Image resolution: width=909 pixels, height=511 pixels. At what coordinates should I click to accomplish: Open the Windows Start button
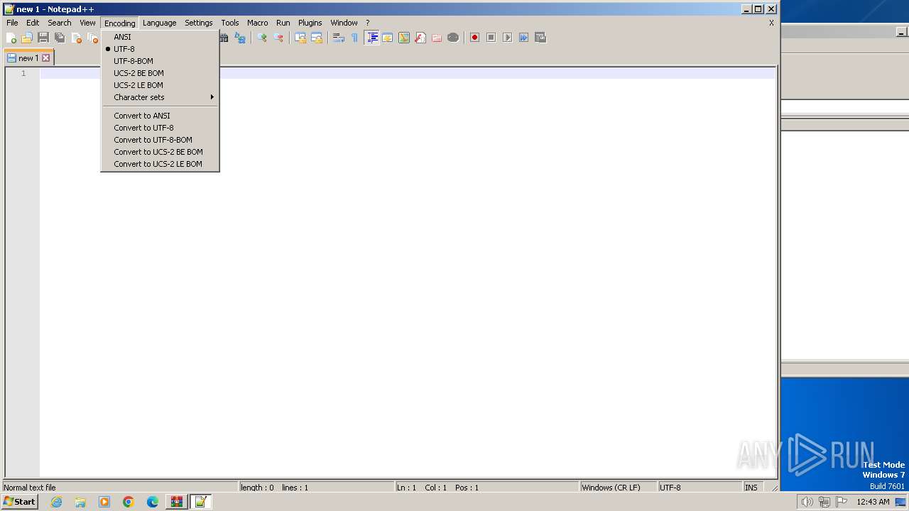tap(20, 502)
